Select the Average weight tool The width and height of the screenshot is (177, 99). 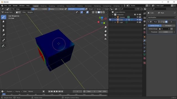click(x=4, y=26)
